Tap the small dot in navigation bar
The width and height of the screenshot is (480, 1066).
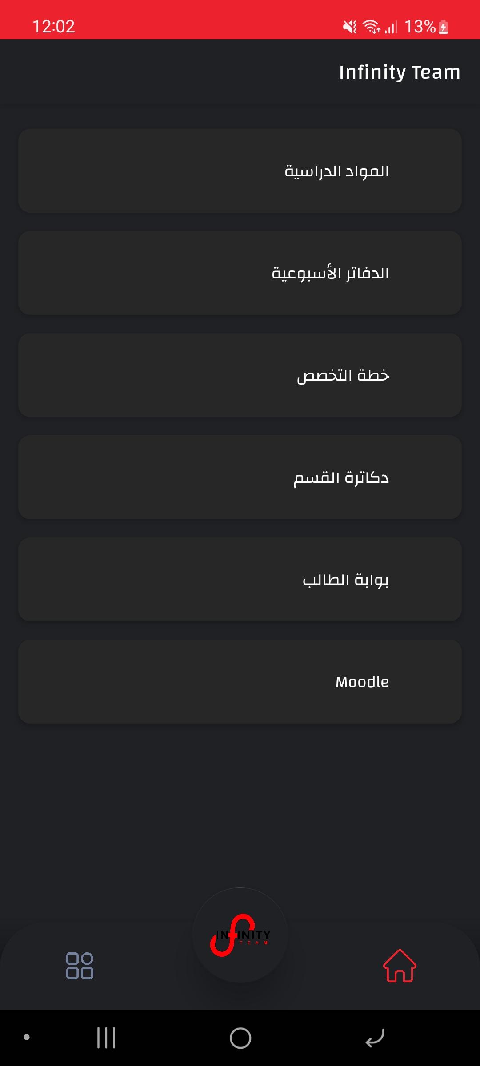coord(27,1037)
